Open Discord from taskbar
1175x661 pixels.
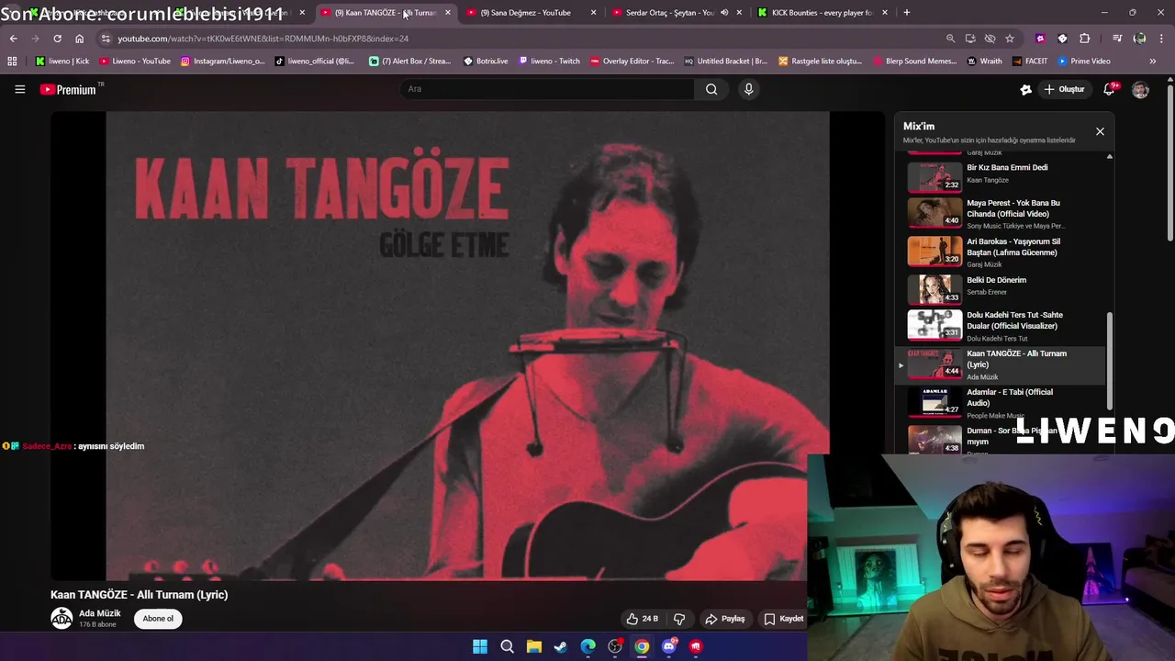coord(669,646)
